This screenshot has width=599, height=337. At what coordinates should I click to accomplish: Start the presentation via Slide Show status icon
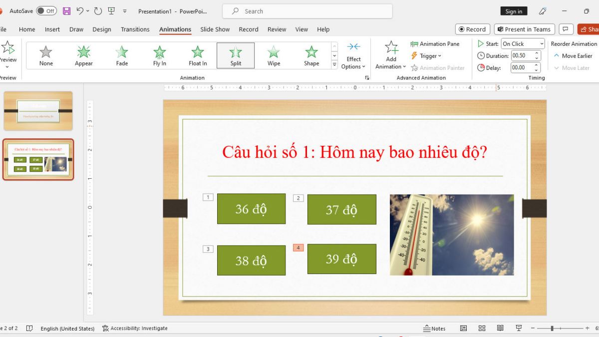tap(519, 328)
